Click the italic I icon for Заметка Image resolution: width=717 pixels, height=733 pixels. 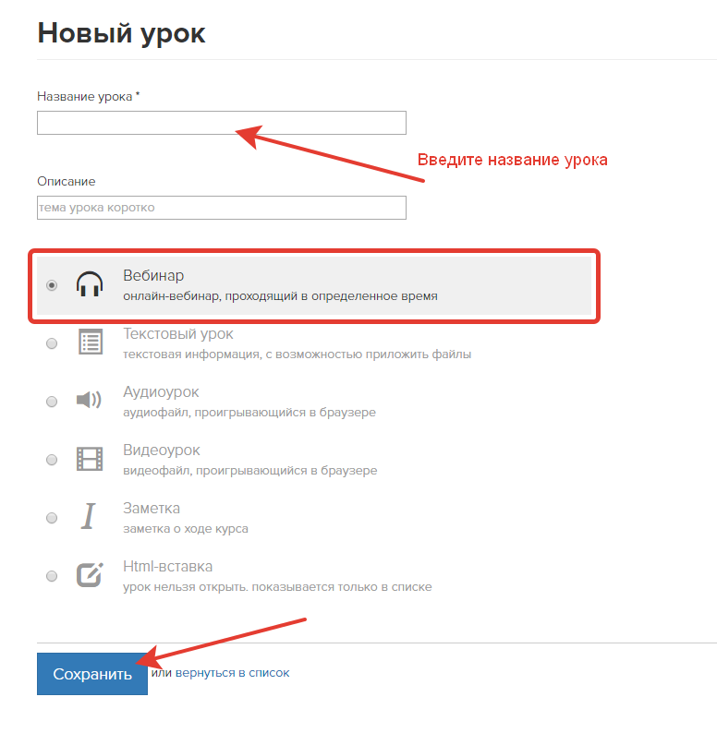coord(89,517)
